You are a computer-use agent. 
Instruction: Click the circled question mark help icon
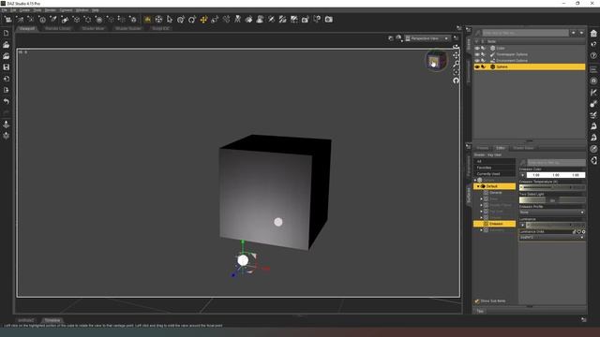click(x=593, y=55)
